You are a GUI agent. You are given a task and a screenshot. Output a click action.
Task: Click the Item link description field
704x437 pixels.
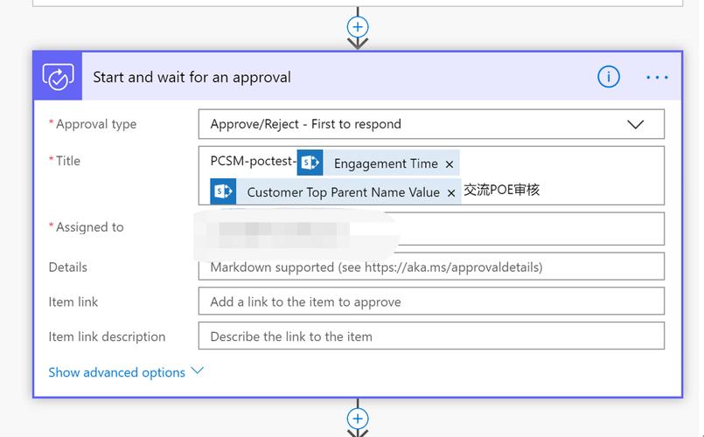pyautogui.click(x=431, y=336)
